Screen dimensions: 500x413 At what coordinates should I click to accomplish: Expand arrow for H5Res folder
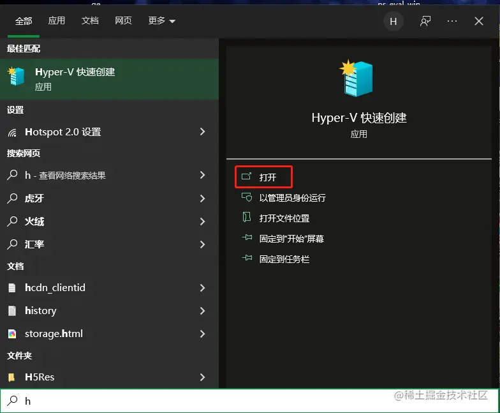pos(203,377)
